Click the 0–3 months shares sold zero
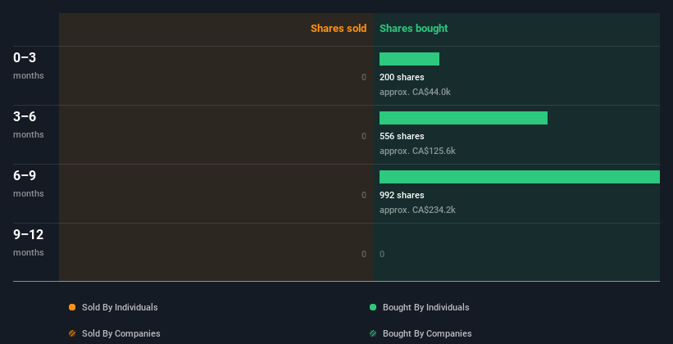The height and width of the screenshot is (344, 673). point(364,77)
